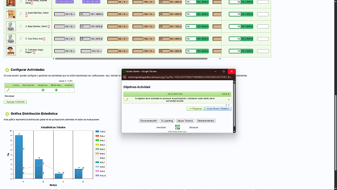Screen dimensions: 337x190
Task: Open Objetivos green icon in activity row
Action: pos(43,90)
